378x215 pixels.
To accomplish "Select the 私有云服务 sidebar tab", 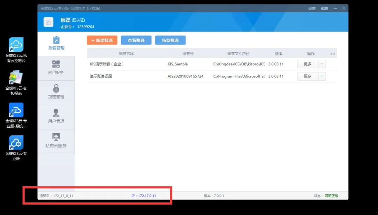I will click(x=56, y=141).
